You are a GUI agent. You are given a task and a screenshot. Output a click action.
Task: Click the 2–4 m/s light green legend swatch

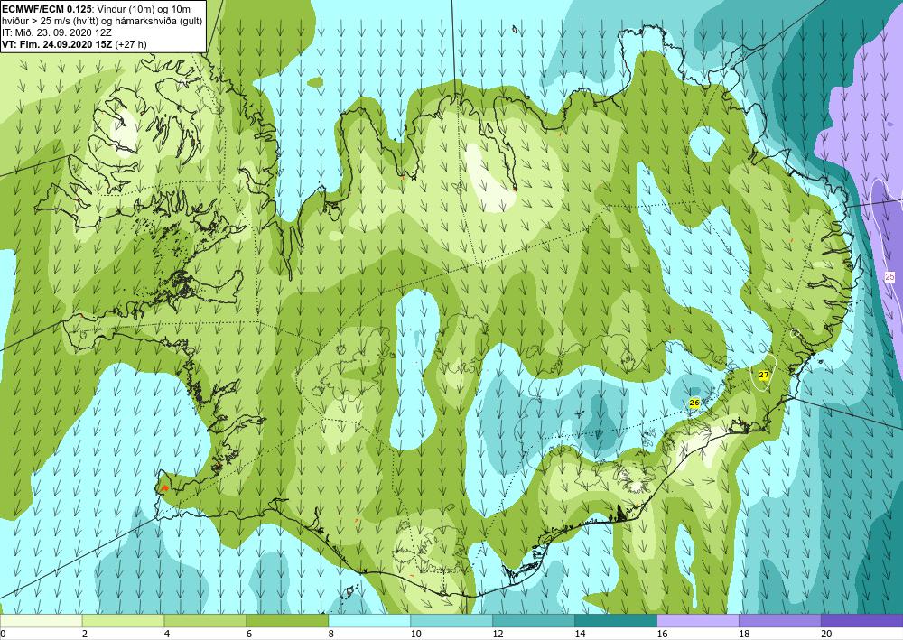click(x=123, y=621)
